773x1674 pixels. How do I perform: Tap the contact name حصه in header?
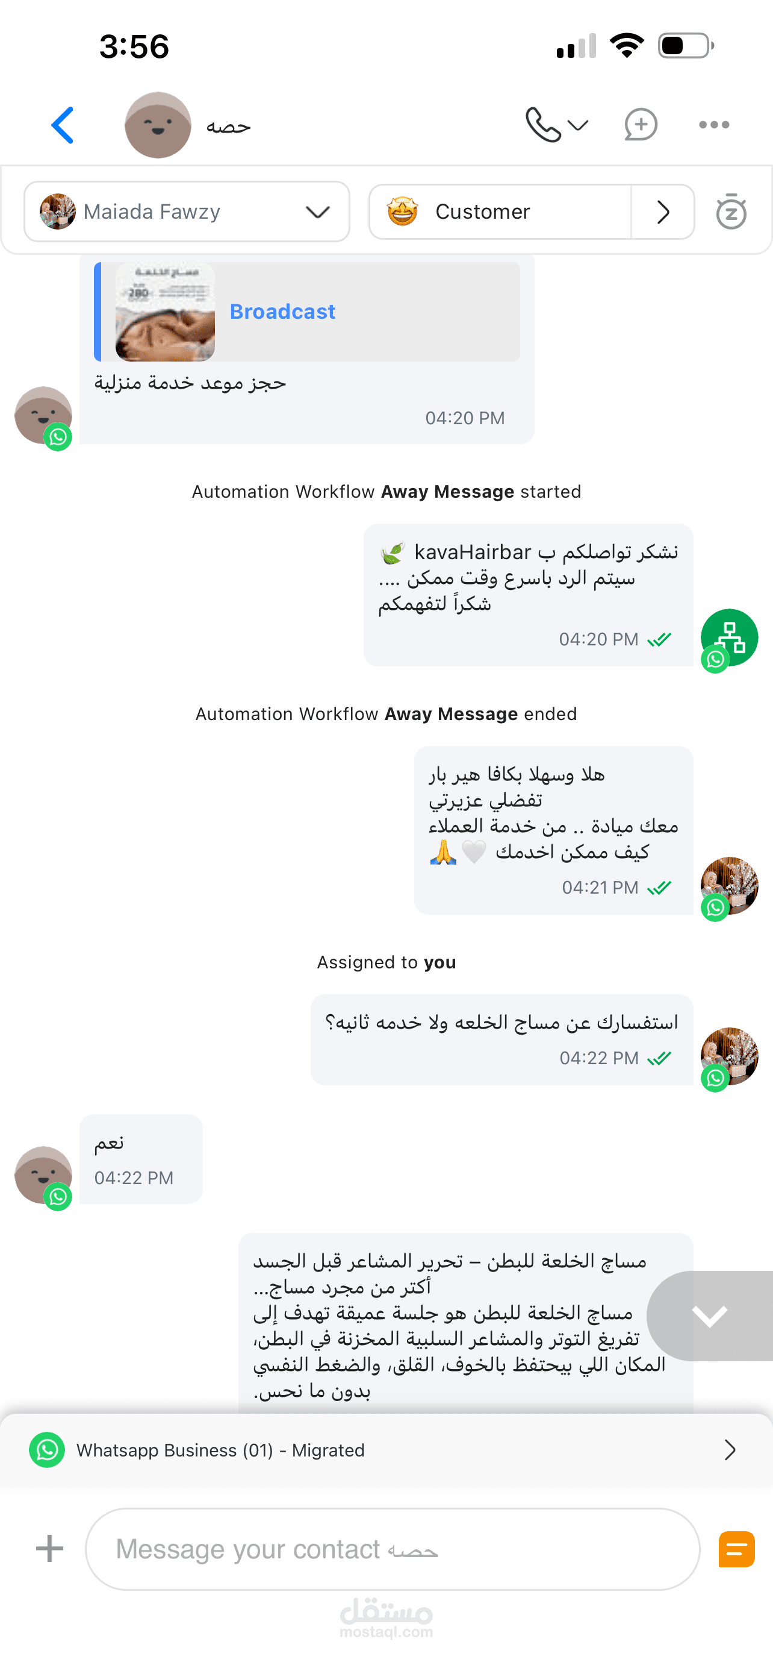click(228, 126)
